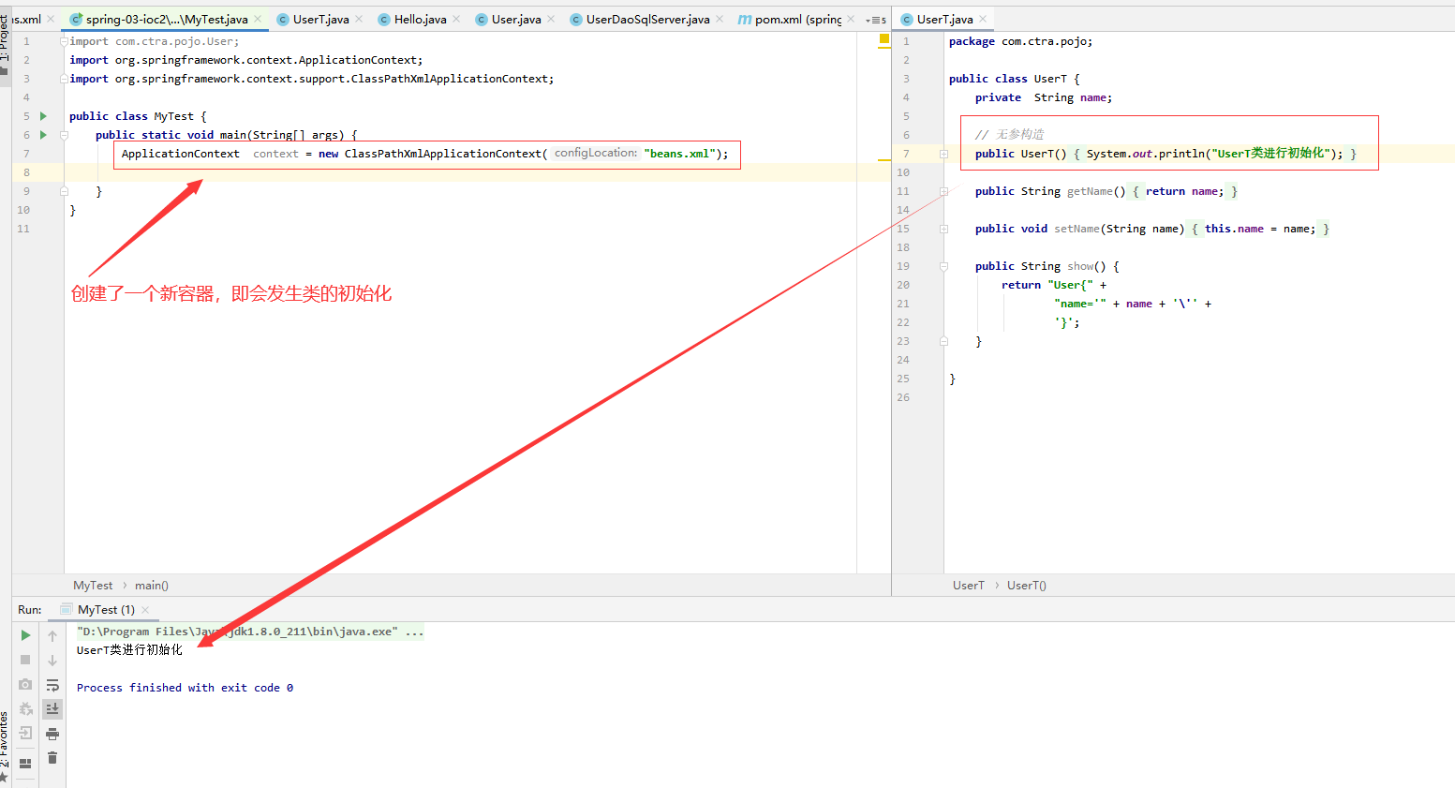Toggle soft-wrap in the Run console
The width and height of the screenshot is (1455, 788).
click(x=52, y=685)
